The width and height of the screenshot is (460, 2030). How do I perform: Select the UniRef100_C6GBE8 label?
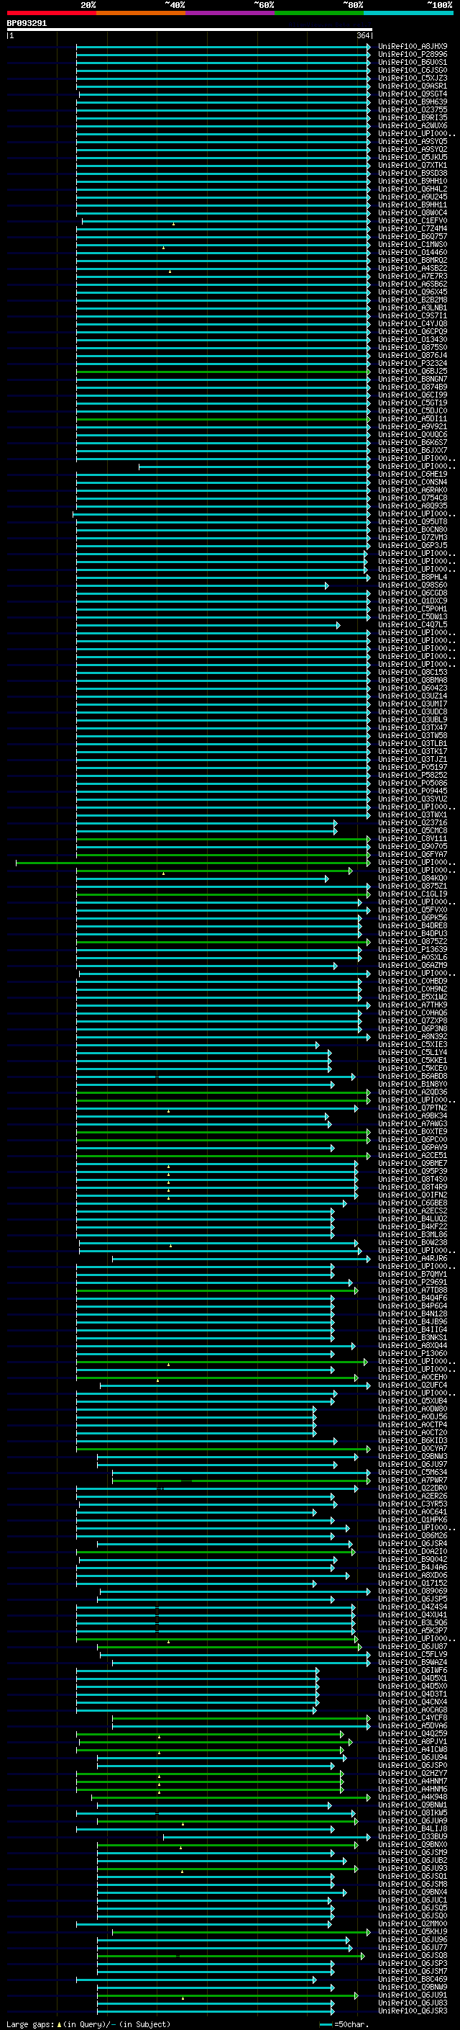(x=413, y=1203)
